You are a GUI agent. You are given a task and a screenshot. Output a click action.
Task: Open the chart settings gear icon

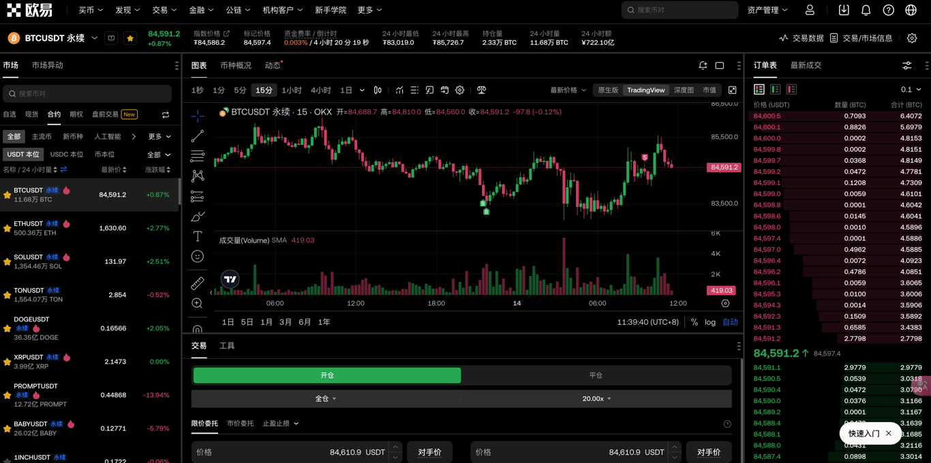pos(460,90)
